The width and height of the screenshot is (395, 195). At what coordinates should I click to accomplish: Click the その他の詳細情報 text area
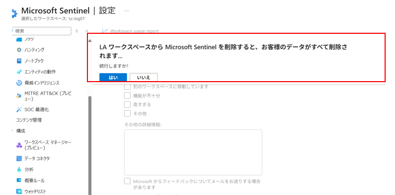coord(193,152)
